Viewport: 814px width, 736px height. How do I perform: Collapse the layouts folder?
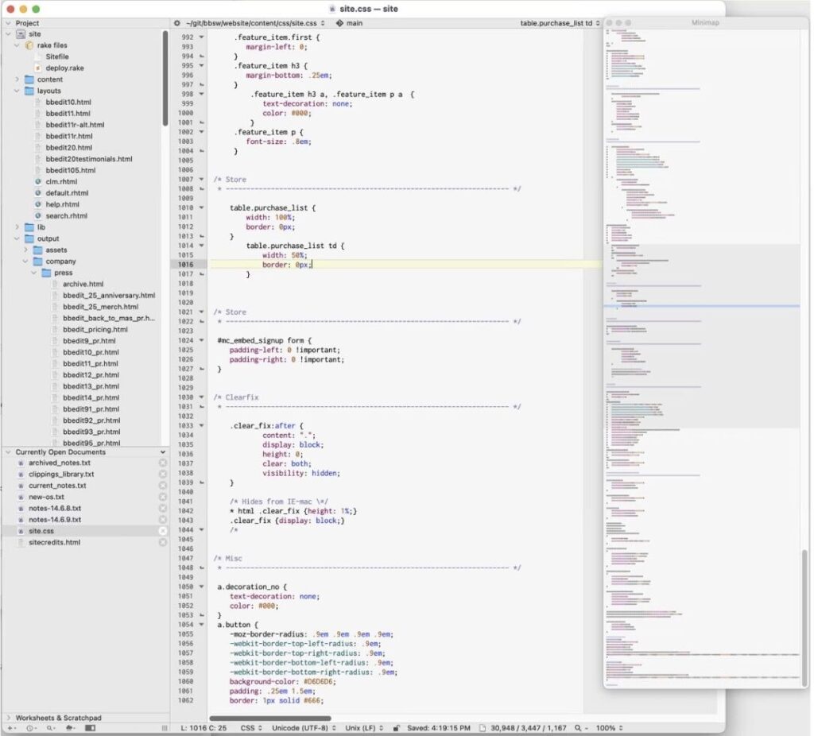pos(17,91)
